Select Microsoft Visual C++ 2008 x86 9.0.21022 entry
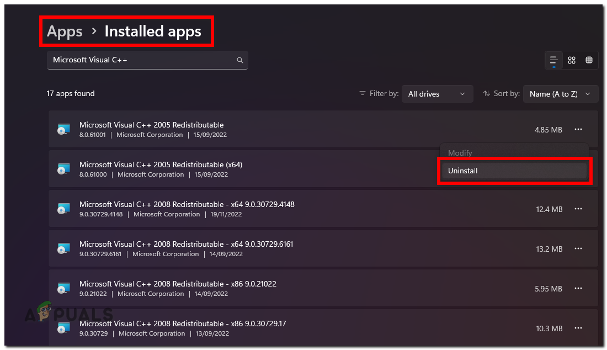The image size is (607, 350). pos(323,288)
